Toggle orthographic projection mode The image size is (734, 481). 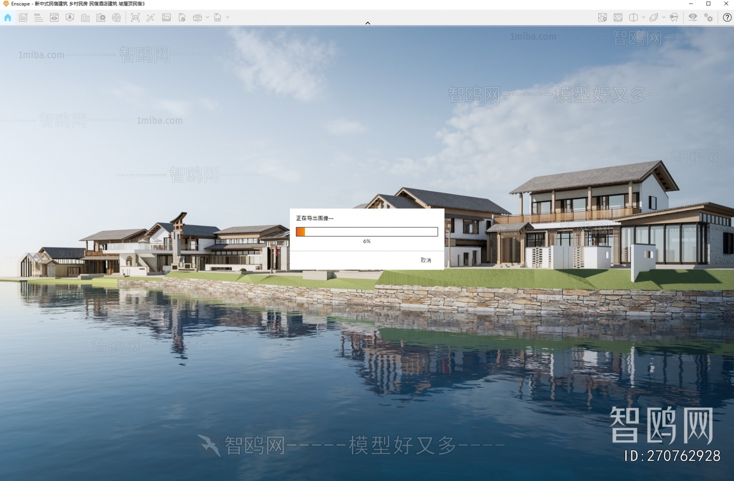click(x=633, y=17)
